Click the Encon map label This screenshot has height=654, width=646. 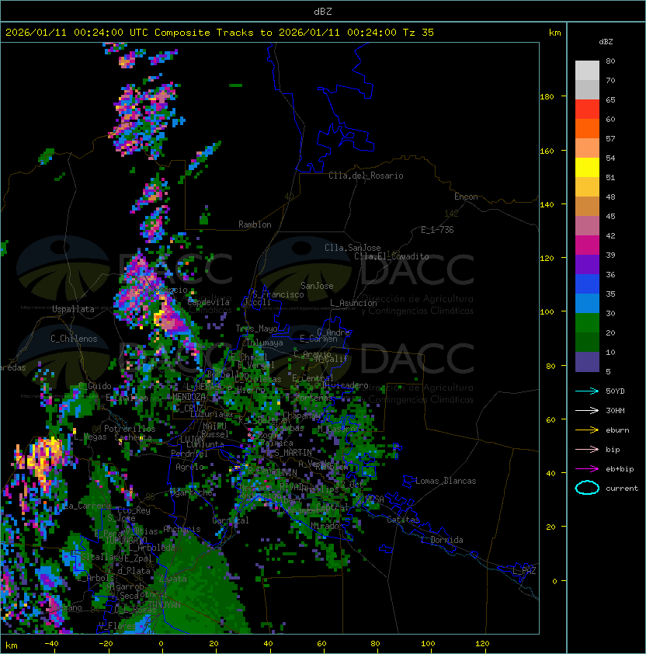[466, 197]
